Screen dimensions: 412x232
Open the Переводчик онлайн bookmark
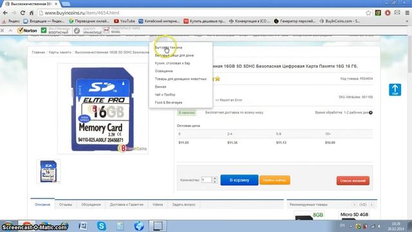click(89, 21)
